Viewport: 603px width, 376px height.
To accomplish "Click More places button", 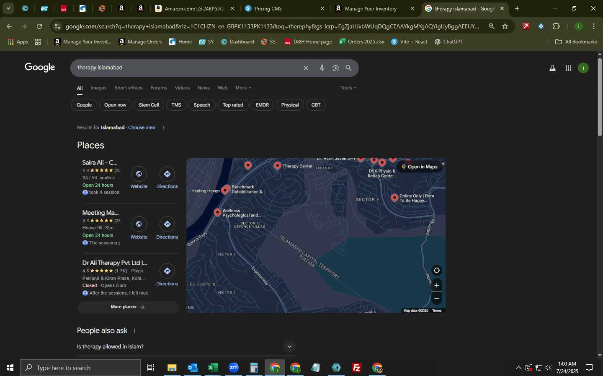I will tap(128, 307).
